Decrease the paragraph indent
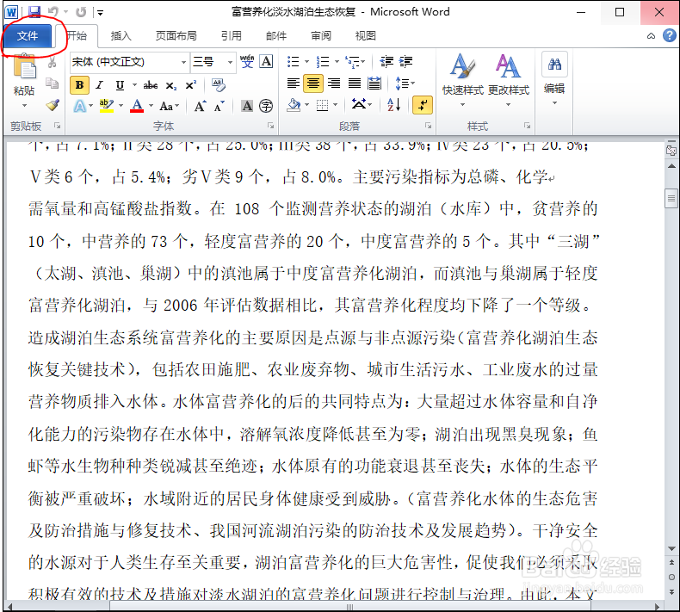The width and height of the screenshot is (680, 612). coord(386,62)
